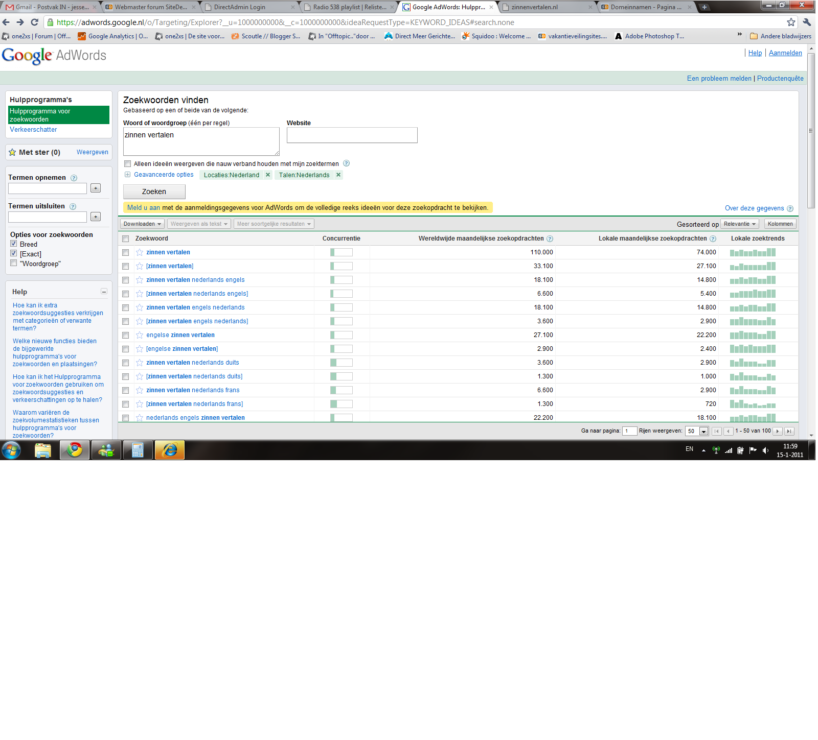The width and height of the screenshot is (818, 740).
Task: Open keyword link 'nederlands engels zinnen vertalen'
Action: [195, 418]
